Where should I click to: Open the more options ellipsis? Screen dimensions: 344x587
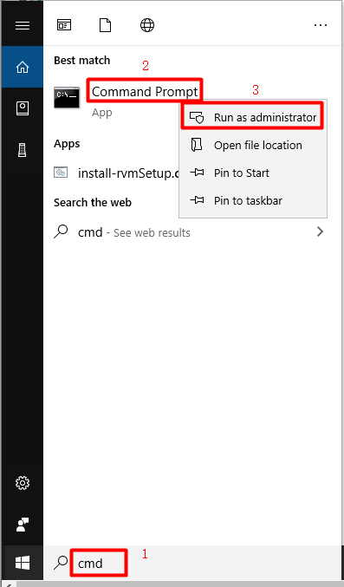(321, 25)
